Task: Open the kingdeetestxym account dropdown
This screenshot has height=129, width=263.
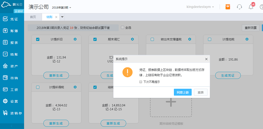Action: click(200, 7)
